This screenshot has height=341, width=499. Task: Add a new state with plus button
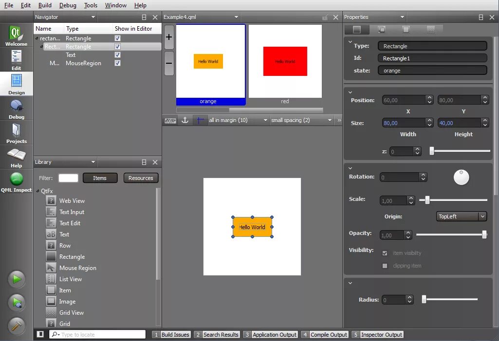[169, 37]
